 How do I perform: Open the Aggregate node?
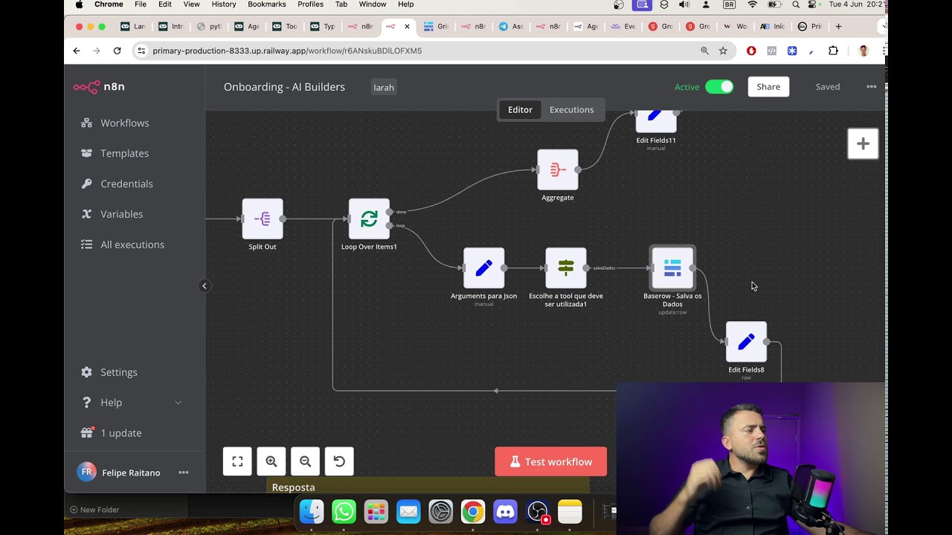558,169
